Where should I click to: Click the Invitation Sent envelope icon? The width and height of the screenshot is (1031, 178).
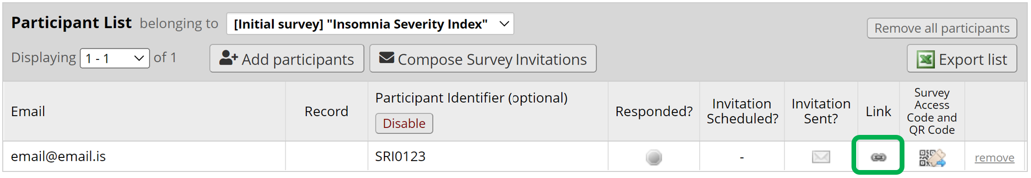tap(821, 157)
